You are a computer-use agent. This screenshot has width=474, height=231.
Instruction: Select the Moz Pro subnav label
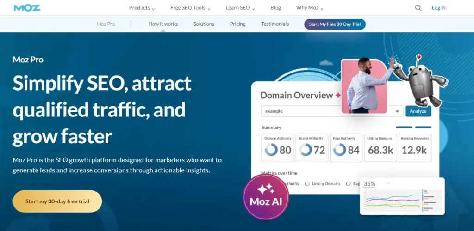106,24
